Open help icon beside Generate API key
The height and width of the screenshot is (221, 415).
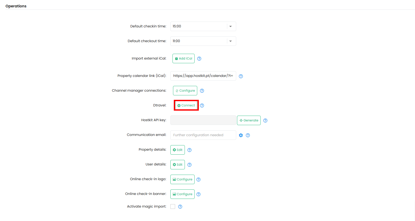(265, 120)
